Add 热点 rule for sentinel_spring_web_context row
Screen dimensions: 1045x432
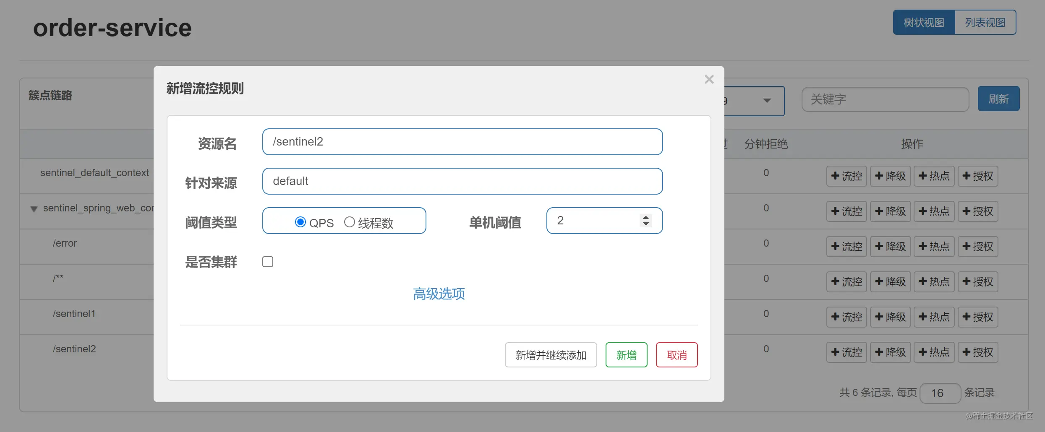(x=934, y=211)
